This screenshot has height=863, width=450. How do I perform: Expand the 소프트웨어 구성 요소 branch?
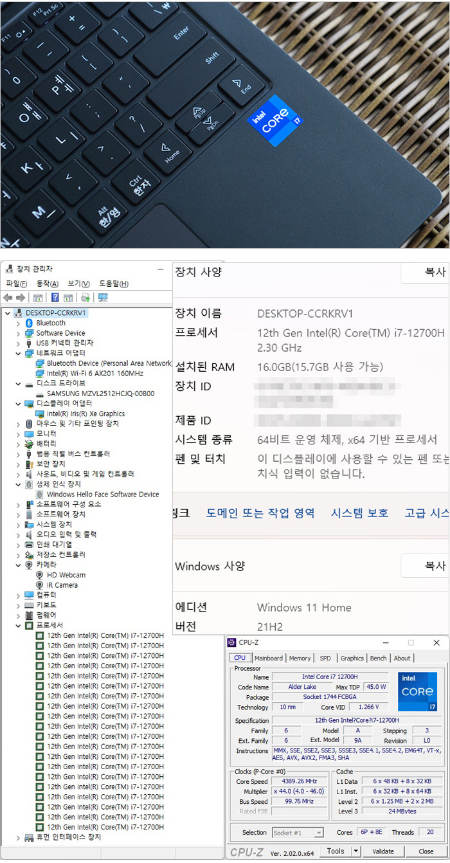18,504
